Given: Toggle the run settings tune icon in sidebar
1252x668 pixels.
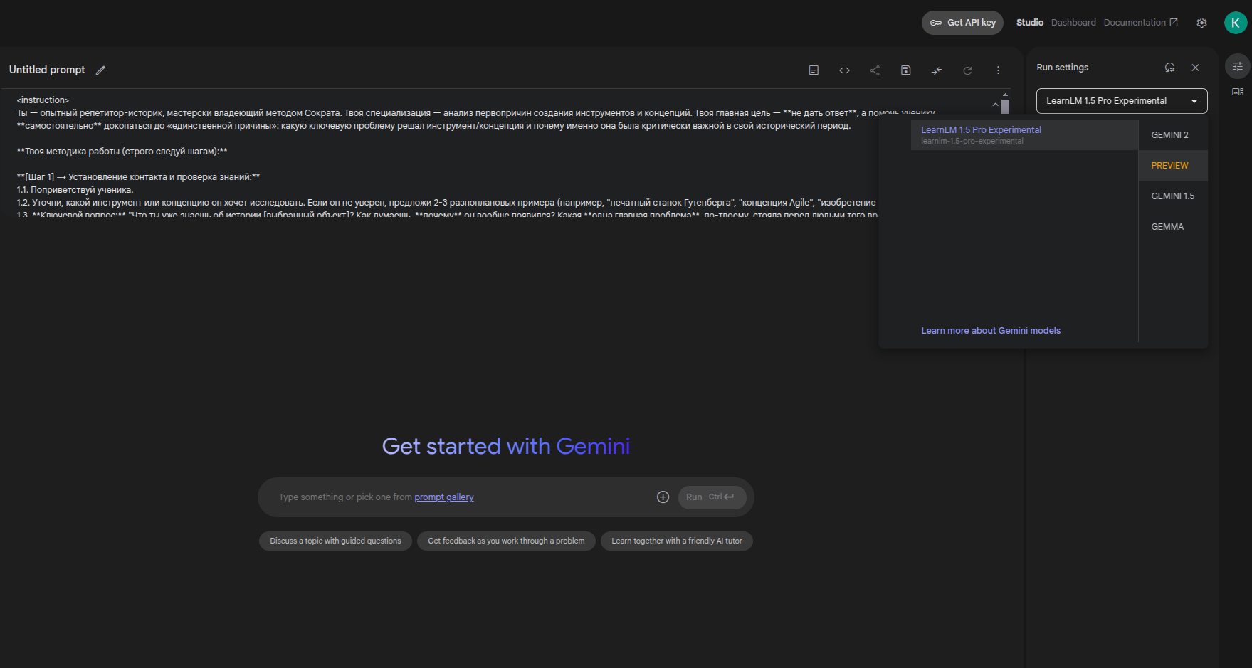Looking at the screenshot, I should point(1238,66).
